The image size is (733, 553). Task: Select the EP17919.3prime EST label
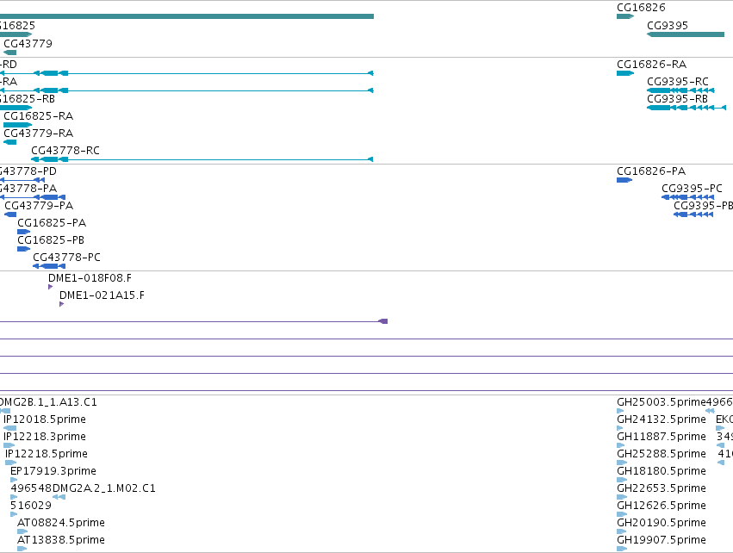point(53,470)
